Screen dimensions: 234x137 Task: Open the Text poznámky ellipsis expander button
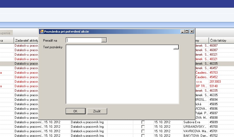[176, 47]
